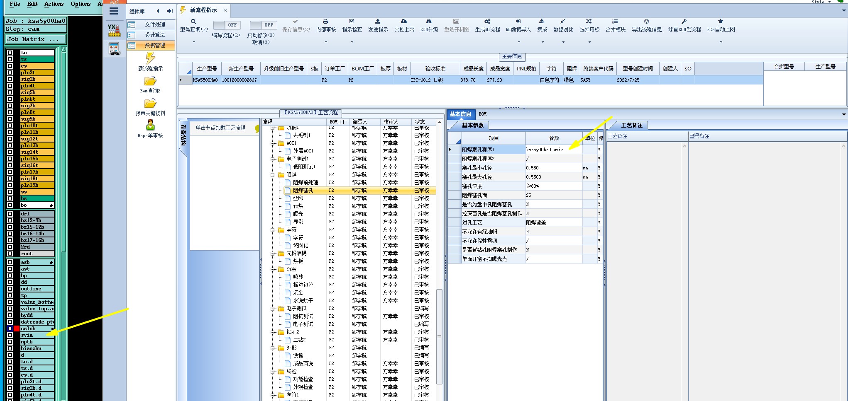Click 内部审核 printer icon
This screenshot has height=401, width=848.
[x=326, y=25]
